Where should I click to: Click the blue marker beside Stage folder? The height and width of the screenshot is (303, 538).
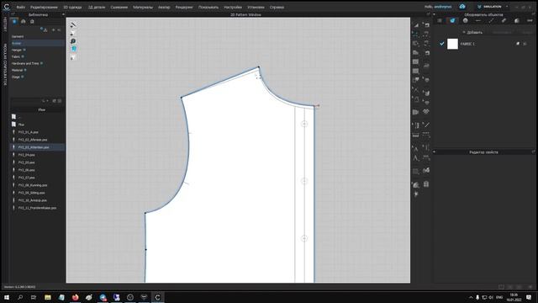[x=23, y=77]
